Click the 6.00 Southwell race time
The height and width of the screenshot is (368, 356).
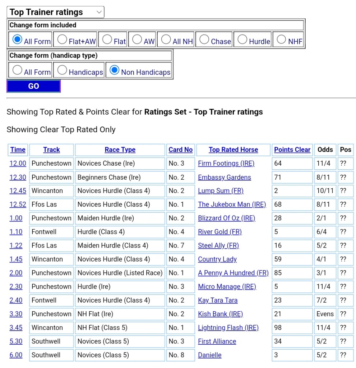tap(16, 355)
